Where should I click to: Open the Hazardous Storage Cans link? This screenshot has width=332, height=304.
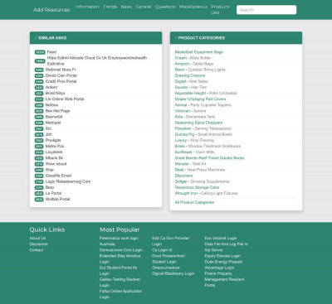(197, 187)
